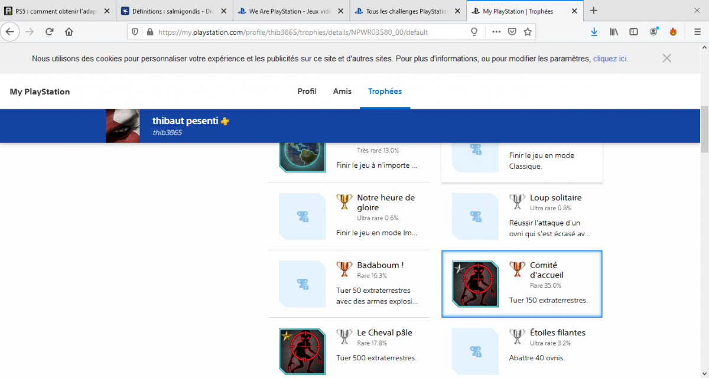Click the 'Abattre 40 ovnis.' description
This screenshot has width=709, height=378.
[537, 358]
